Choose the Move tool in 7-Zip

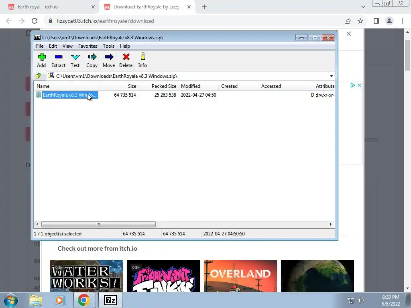click(109, 60)
